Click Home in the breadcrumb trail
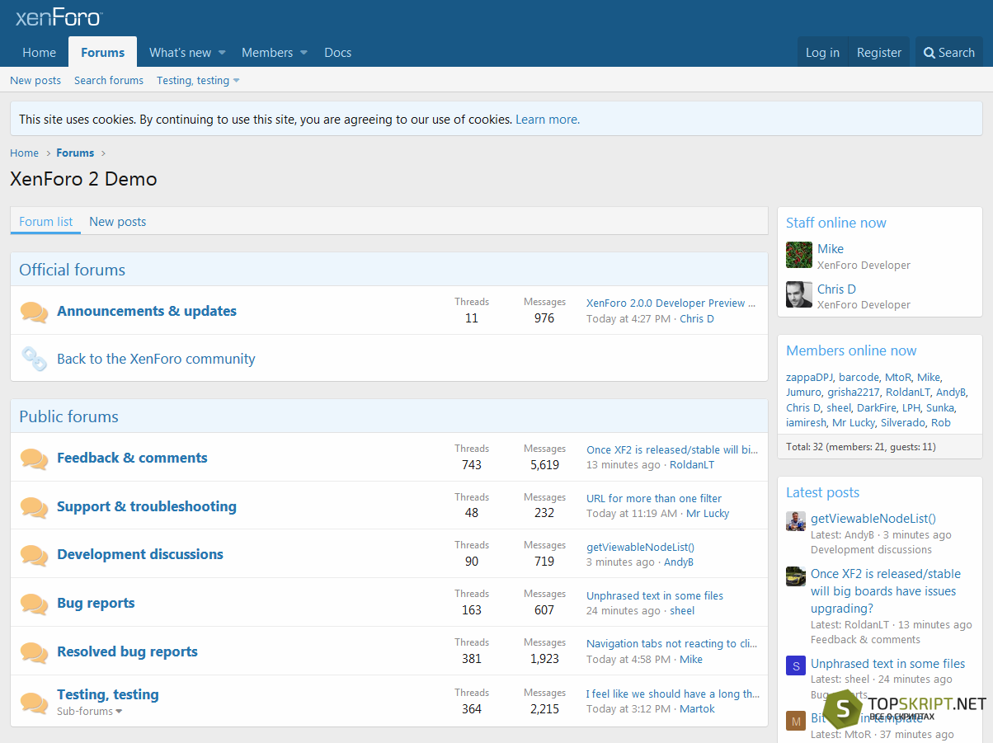The image size is (993, 743). click(x=24, y=153)
